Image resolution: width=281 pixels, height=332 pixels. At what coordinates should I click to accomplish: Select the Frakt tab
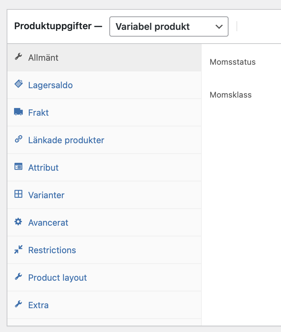(38, 112)
